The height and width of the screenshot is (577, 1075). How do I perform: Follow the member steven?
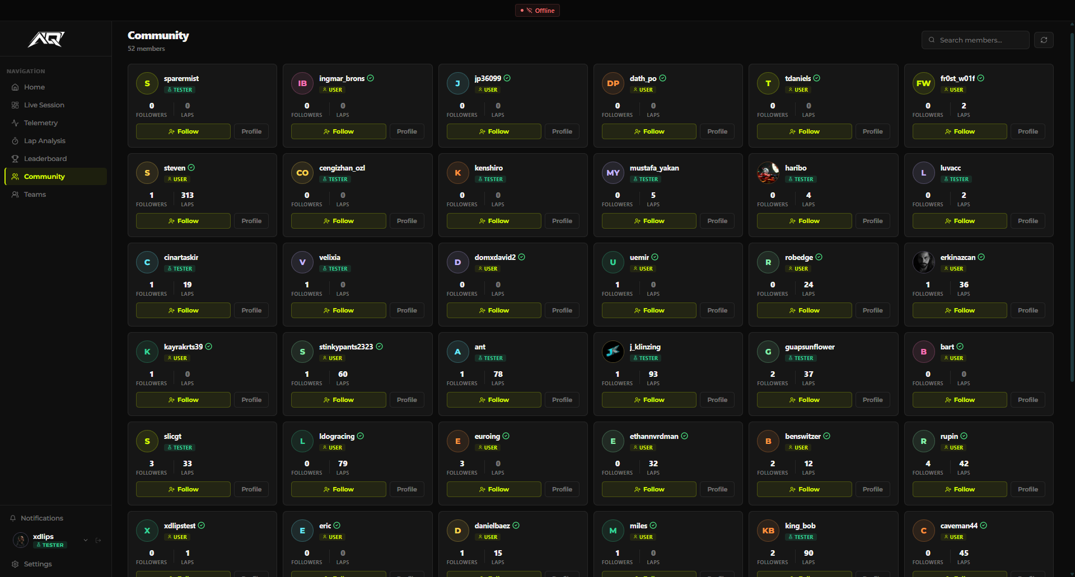pyautogui.click(x=183, y=221)
